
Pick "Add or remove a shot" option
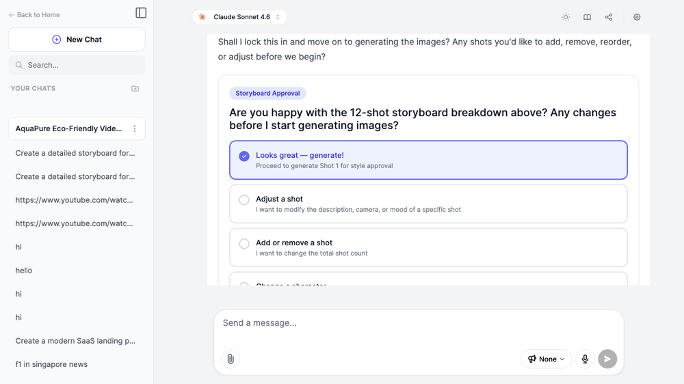point(428,247)
